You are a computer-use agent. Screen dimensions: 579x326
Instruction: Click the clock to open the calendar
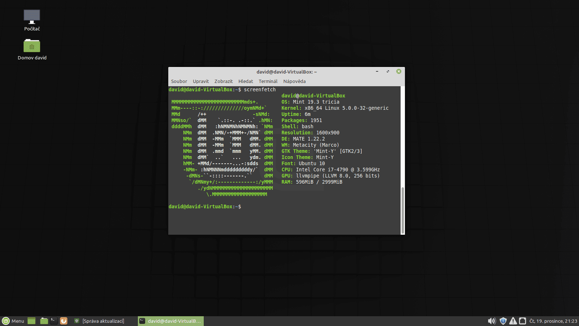[x=554, y=321]
